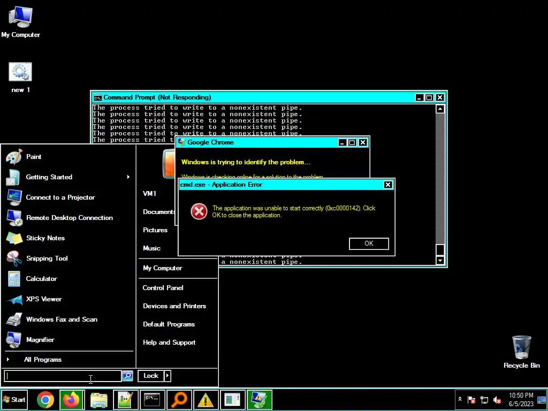The height and width of the screenshot is (411, 548).
Task: Click the red error icon in the cmd.exe dialog
Action: click(x=199, y=211)
